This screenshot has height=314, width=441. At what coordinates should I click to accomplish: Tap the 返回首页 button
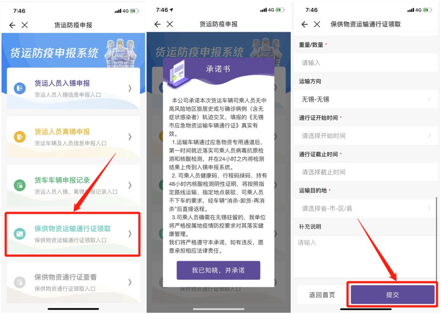(322, 294)
